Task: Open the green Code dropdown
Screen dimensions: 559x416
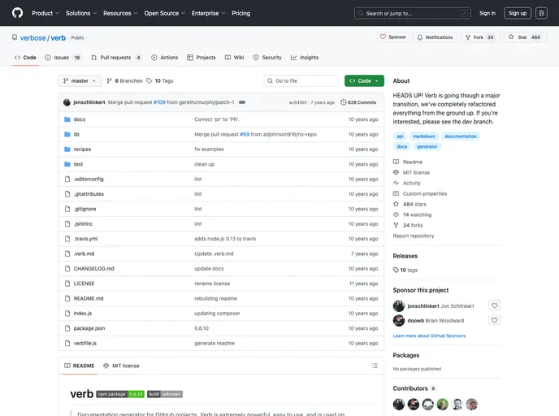Action: [364, 81]
